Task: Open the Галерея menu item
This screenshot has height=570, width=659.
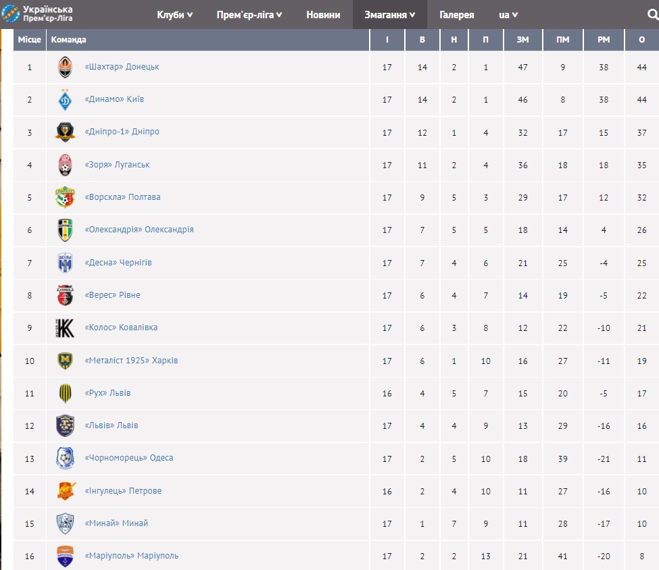Action: 457,15
